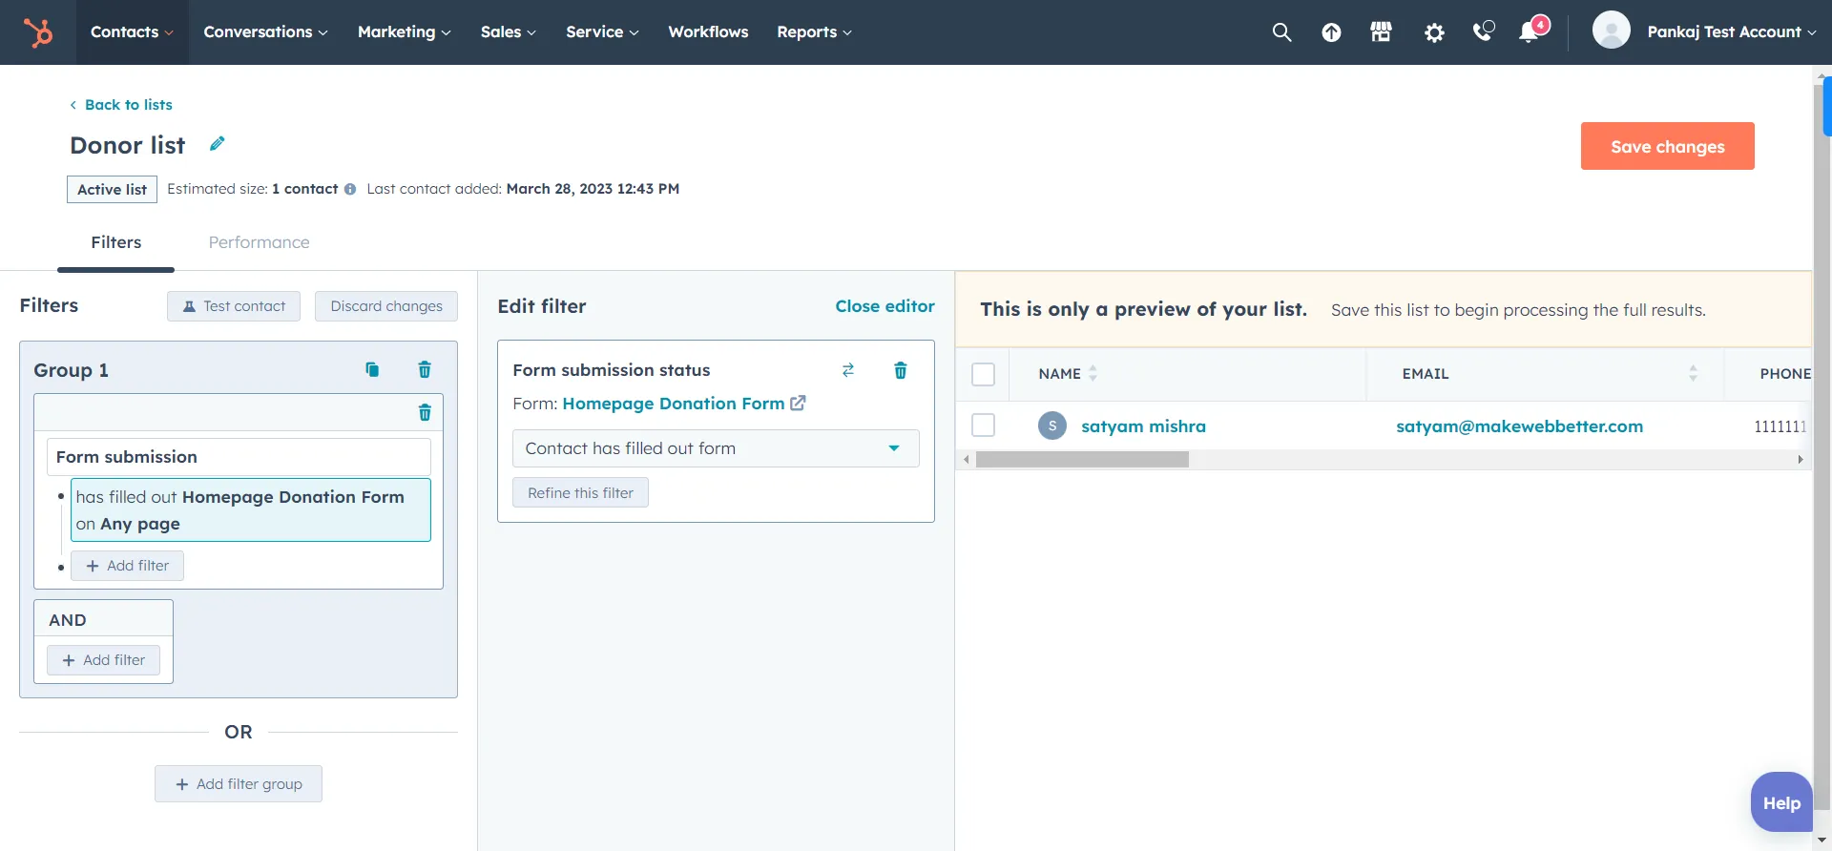Screen dimensions: 1832x851
Task: Check the box for satyam mishra
Action: click(983, 425)
